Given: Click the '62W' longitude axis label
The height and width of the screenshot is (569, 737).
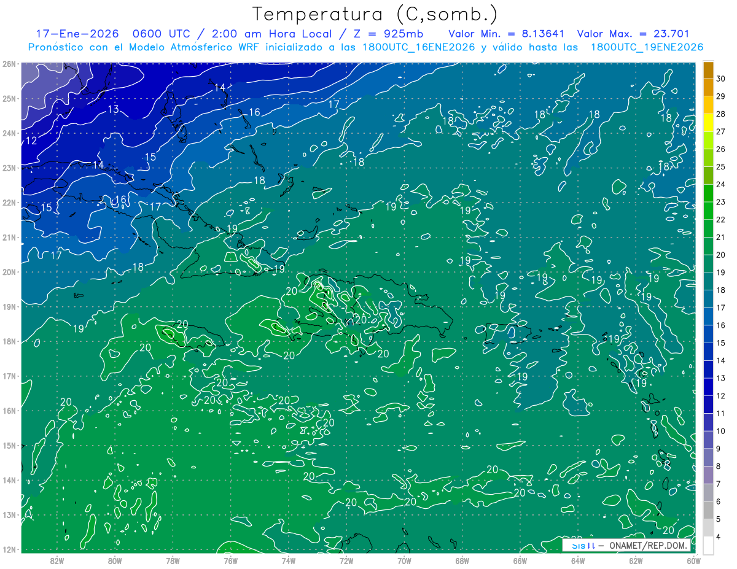Looking at the screenshot, I should coord(636,560).
